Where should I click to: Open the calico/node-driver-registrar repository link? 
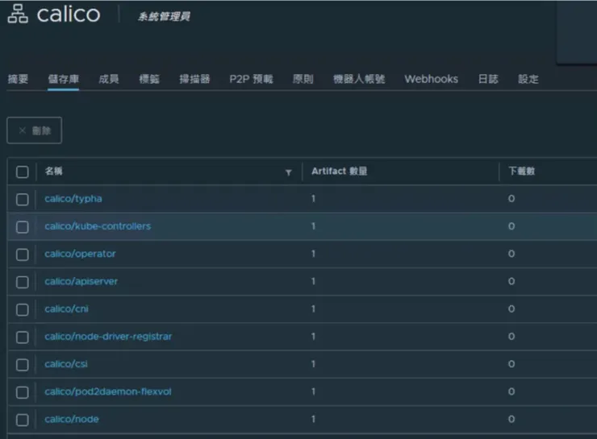[x=108, y=337]
